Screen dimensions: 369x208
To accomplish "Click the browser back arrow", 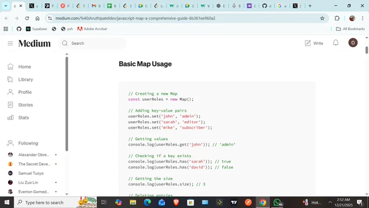I will [x=7, y=18].
